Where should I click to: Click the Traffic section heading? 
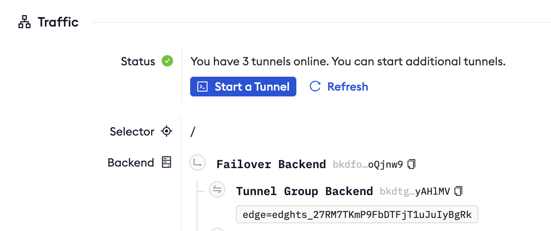point(58,22)
